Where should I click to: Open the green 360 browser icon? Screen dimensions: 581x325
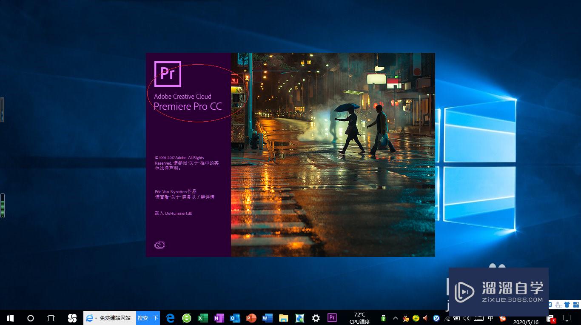(187, 318)
